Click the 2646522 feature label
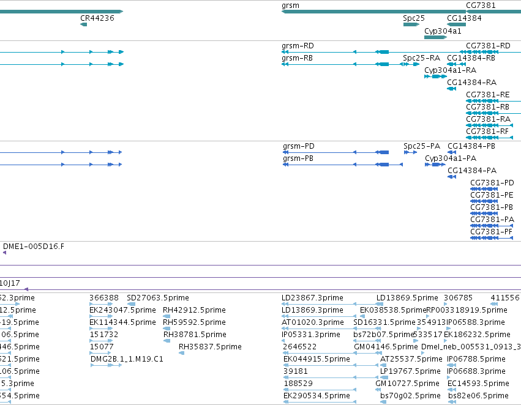This screenshot has height=405, width=521. coord(300,347)
